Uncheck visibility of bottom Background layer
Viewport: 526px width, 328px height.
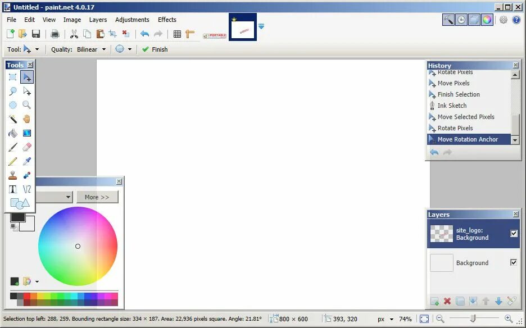(514, 262)
